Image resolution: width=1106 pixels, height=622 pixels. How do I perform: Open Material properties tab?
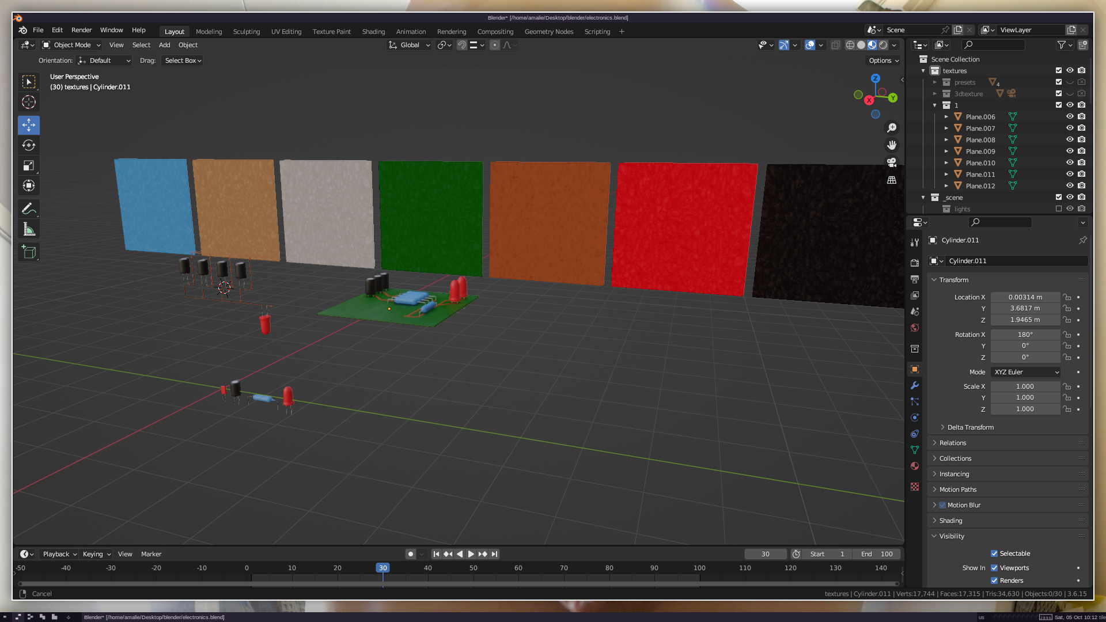tap(915, 466)
